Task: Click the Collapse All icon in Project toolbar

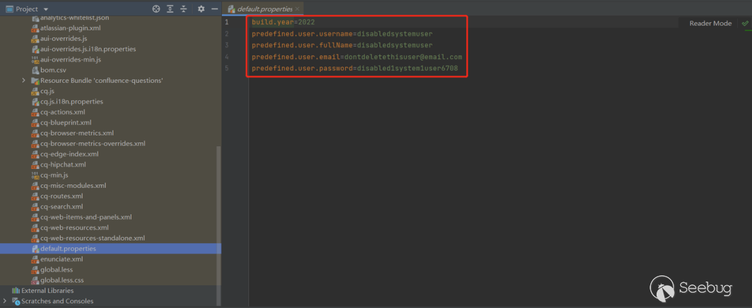Action: (x=184, y=9)
